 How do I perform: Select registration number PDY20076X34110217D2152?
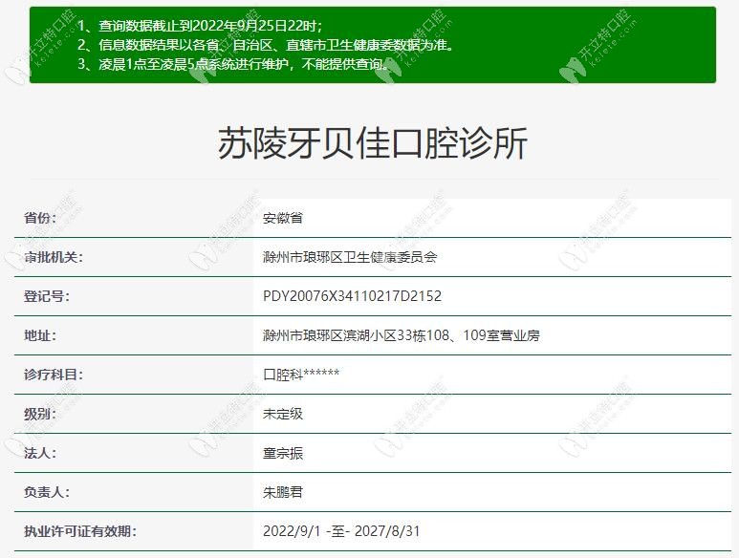tap(352, 296)
